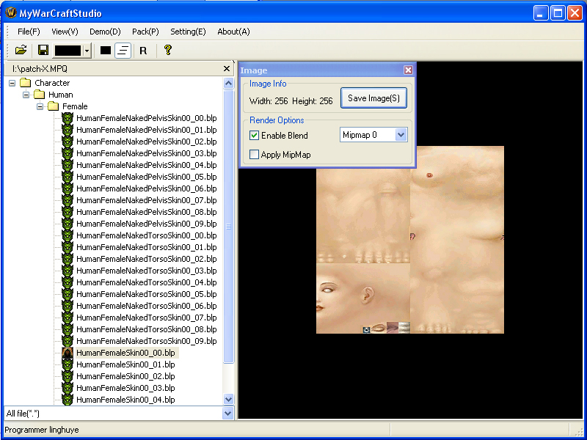
Task: Collapse the Female folder node
Action: click(x=40, y=106)
